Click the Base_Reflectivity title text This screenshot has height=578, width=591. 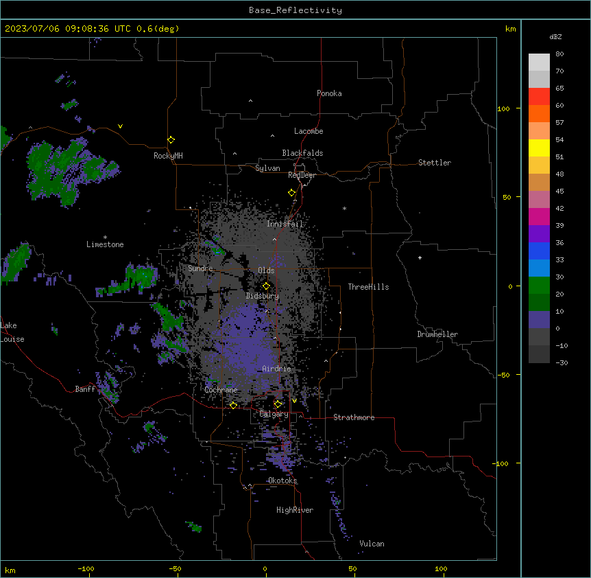pos(295,10)
